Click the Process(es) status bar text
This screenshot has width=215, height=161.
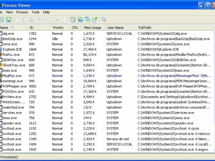pyautogui.click(x=9, y=157)
